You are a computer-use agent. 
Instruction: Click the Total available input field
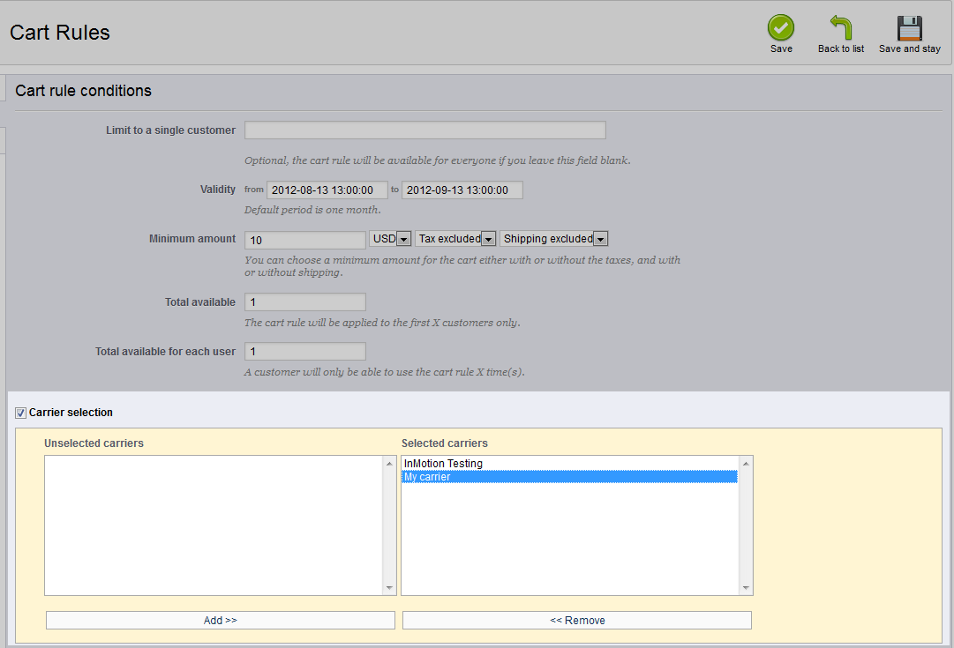click(305, 302)
